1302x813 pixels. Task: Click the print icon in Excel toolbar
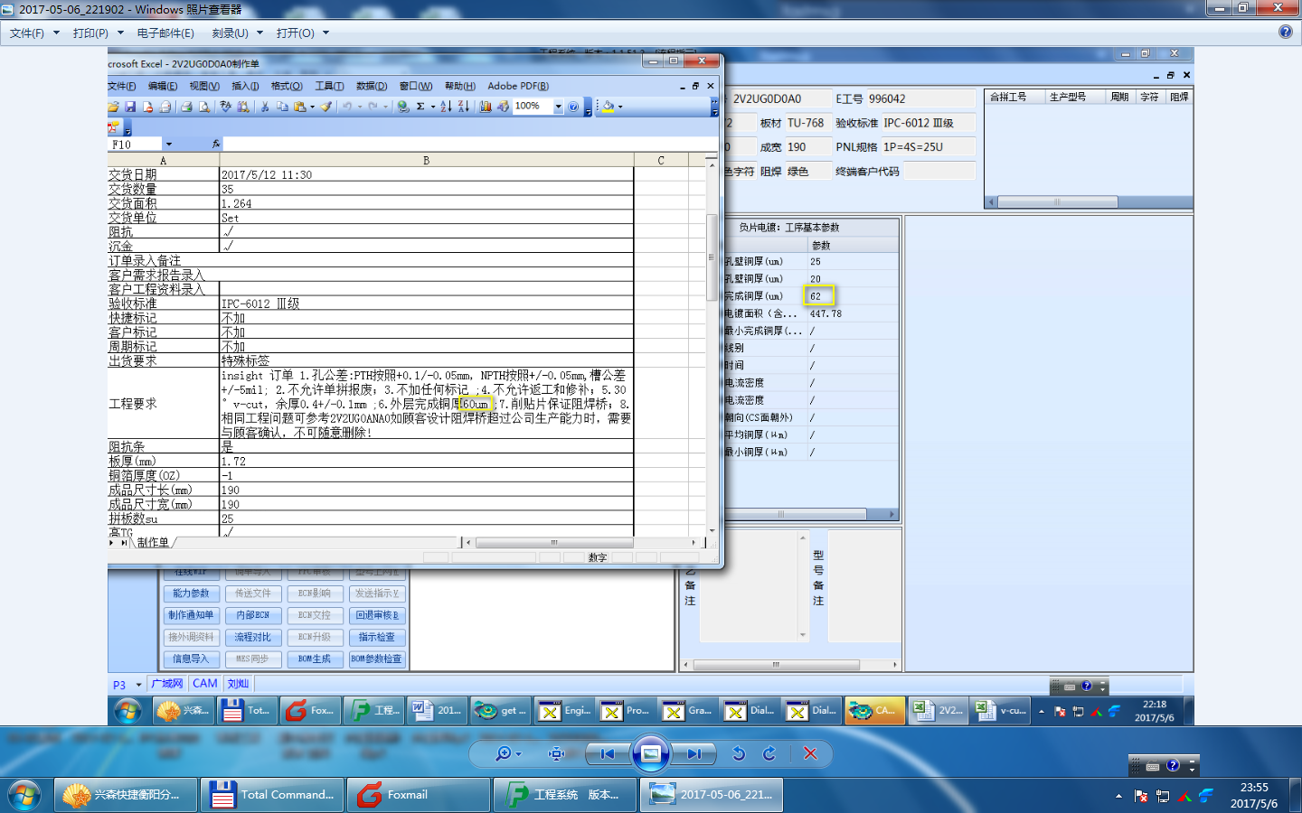click(186, 107)
